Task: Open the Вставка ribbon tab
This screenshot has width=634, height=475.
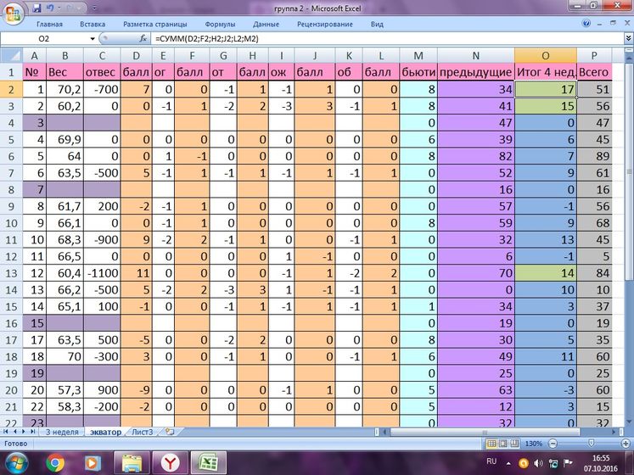Action: coord(93,25)
